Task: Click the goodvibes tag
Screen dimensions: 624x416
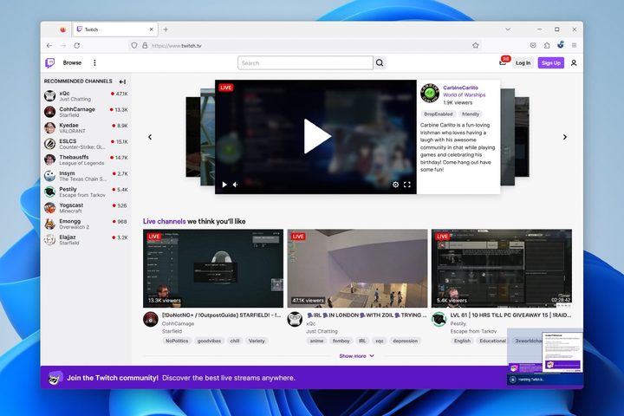Action: click(209, 341)
